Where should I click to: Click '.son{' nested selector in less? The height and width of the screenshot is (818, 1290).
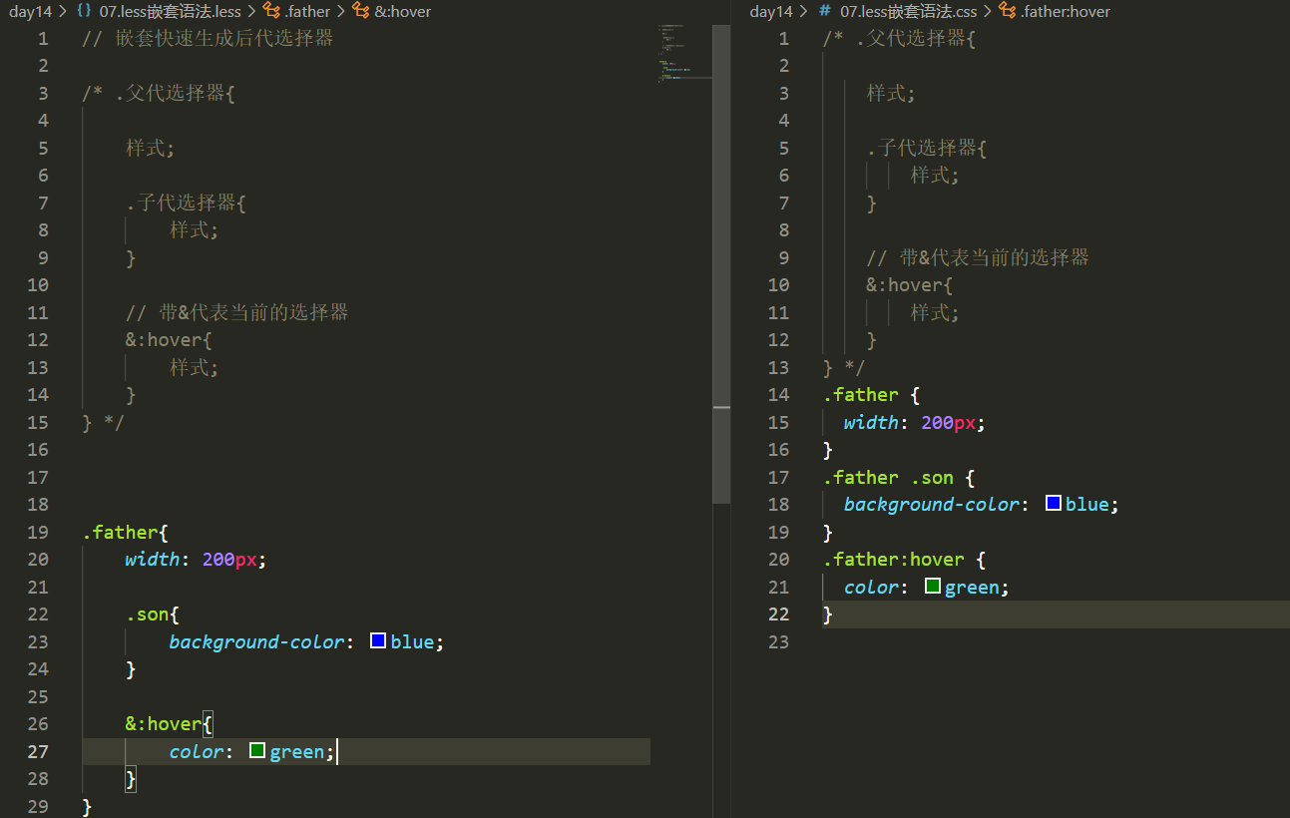(x=153, y=613)
